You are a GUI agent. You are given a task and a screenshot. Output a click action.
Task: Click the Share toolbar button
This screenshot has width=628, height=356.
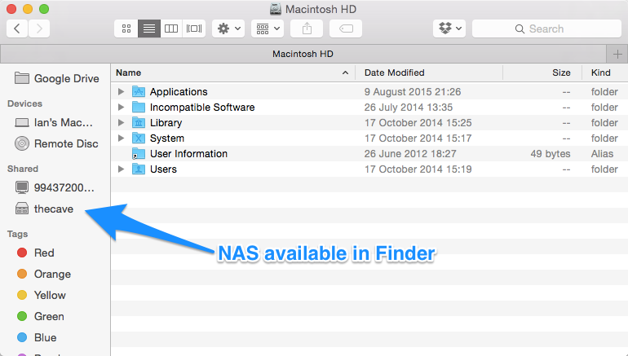[307, 29]
